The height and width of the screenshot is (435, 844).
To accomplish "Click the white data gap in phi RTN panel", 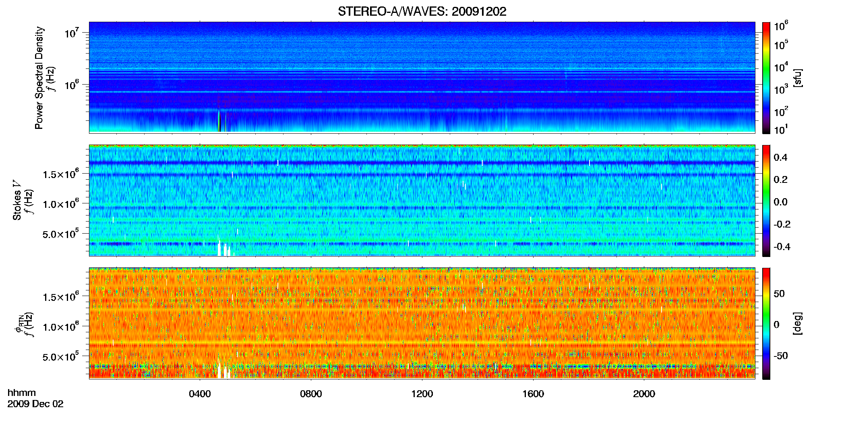I will tap(220, 371).
